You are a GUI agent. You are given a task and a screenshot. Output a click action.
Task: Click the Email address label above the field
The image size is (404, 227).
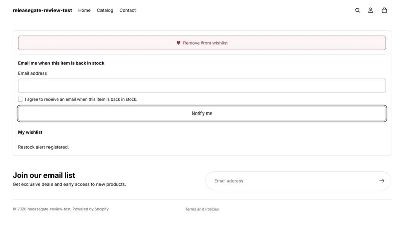click(x=32, y=73)
